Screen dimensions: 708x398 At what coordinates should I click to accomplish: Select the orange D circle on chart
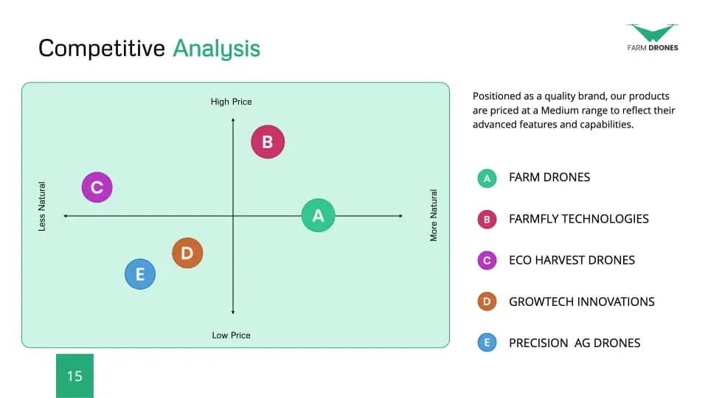coord(187,253)
